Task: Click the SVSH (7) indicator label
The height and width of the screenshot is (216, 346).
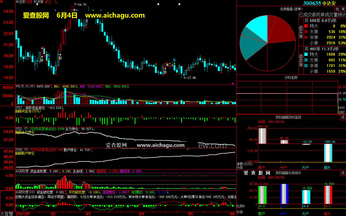Action: 22,150
